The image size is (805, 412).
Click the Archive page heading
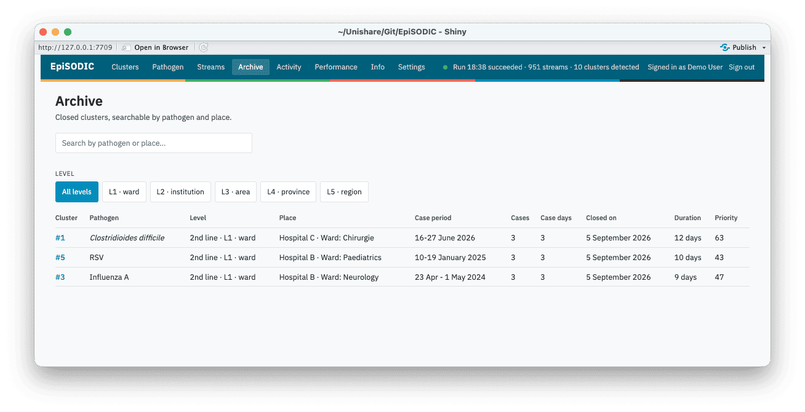coord(79,101)
